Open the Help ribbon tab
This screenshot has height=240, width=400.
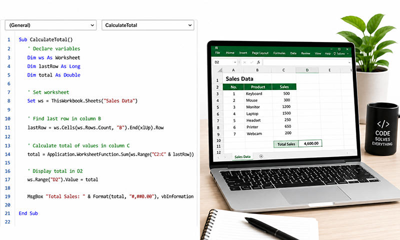point(328,53)
